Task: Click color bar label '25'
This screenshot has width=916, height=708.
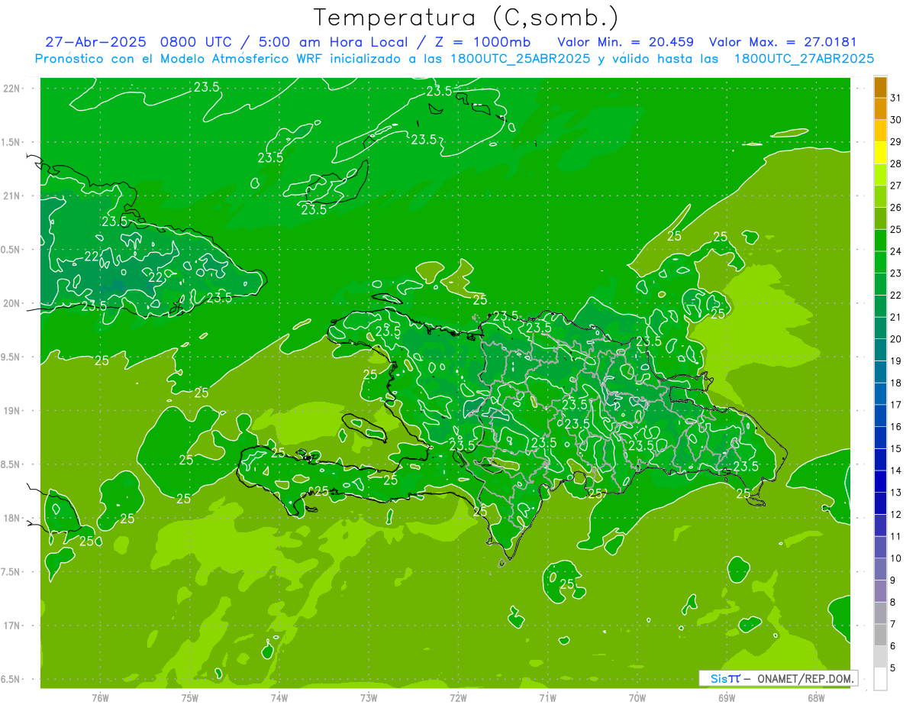Action: [x=896, y=229]
